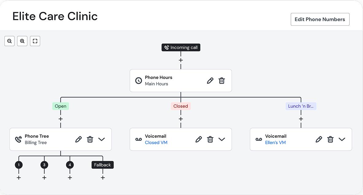
Task: Edit the Ellen's VM voicemail node
Action: pyautogui.click(x=319, y=139)
